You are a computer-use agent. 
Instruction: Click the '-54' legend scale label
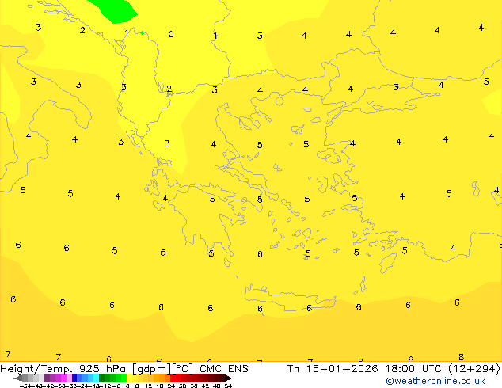[25, 386]
